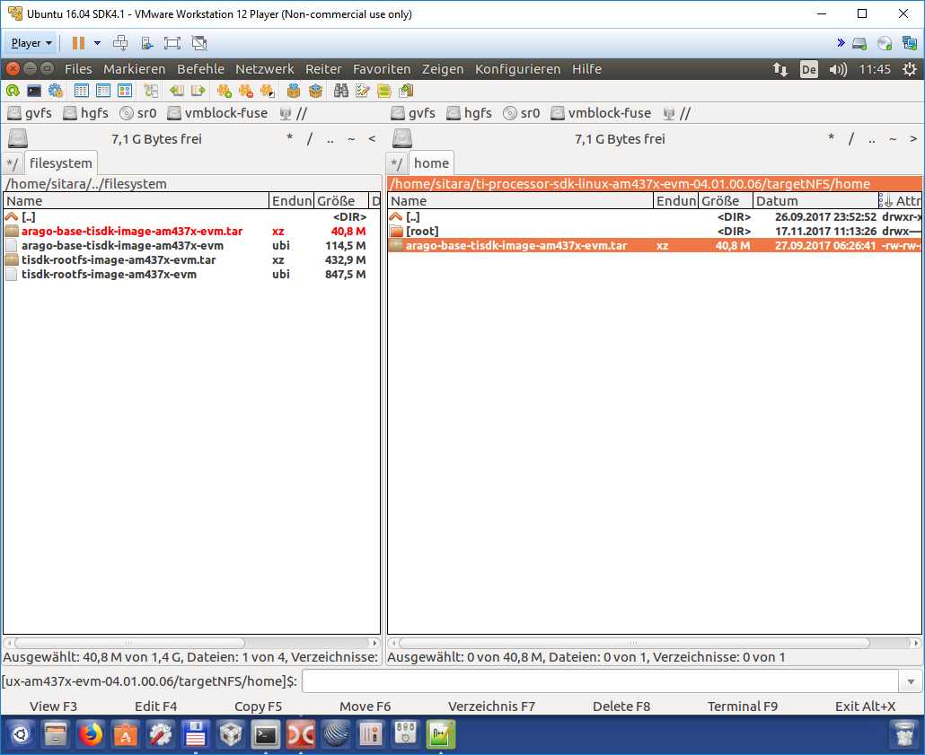This screenshot has height=755, width=925.
Task: Sort left panel by Größe column
Action: pos(341,200)
